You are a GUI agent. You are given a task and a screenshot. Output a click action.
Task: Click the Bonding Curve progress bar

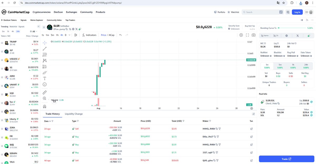[292, 28]
